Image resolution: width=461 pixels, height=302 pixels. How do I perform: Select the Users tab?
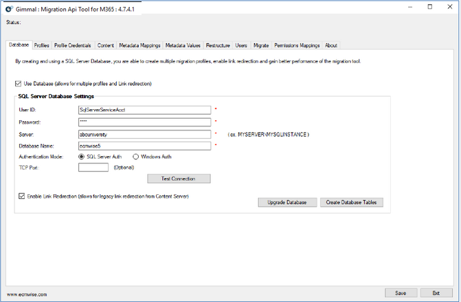[x=241, y=45]
